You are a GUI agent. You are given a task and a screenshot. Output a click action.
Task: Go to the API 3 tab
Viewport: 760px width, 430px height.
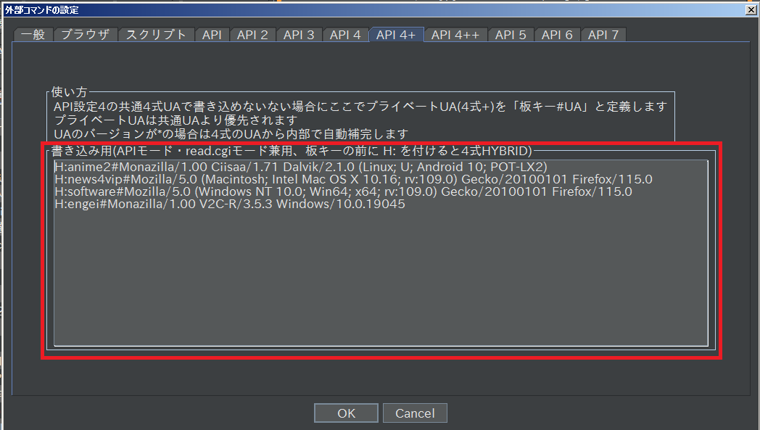pyautogui.click(x=299, y=35)
